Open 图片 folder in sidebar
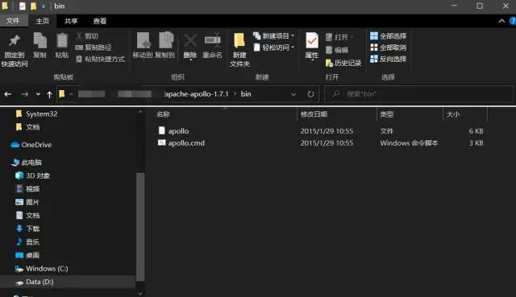This screenshot has height=297, width=516. [27, 202]
